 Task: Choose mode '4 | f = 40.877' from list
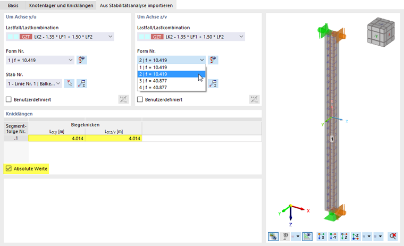pyautogui.click(x=171, y=87)
